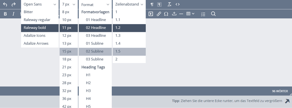Insert a horizontal line icon

pos(181,14)
